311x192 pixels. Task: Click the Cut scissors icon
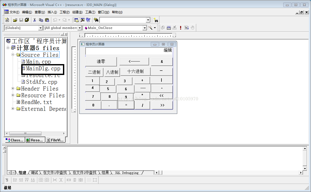(34, 20)
